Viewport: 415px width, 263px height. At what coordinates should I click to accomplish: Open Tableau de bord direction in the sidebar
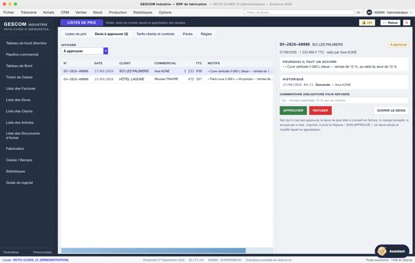coord(27,43)
